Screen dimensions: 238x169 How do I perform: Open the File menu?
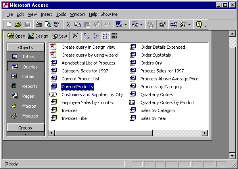click(10, 14)
